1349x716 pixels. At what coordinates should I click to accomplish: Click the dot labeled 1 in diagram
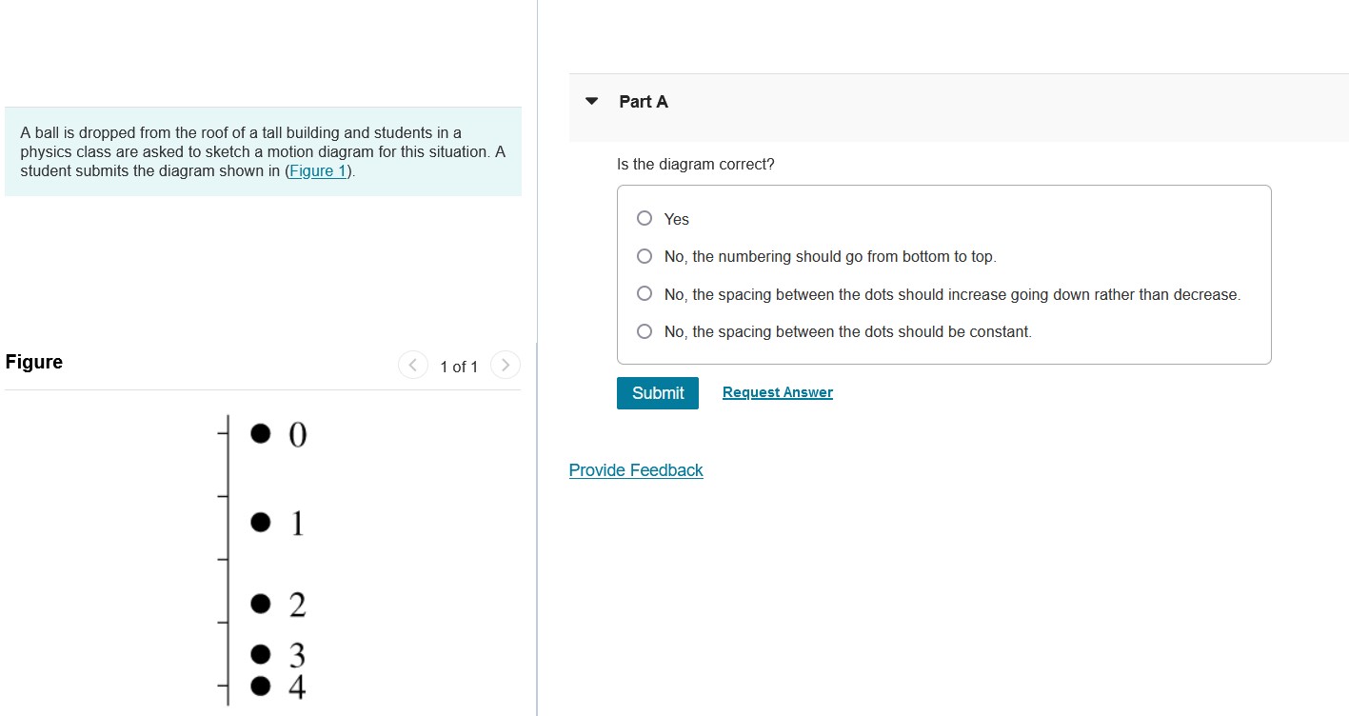point(261,522)
